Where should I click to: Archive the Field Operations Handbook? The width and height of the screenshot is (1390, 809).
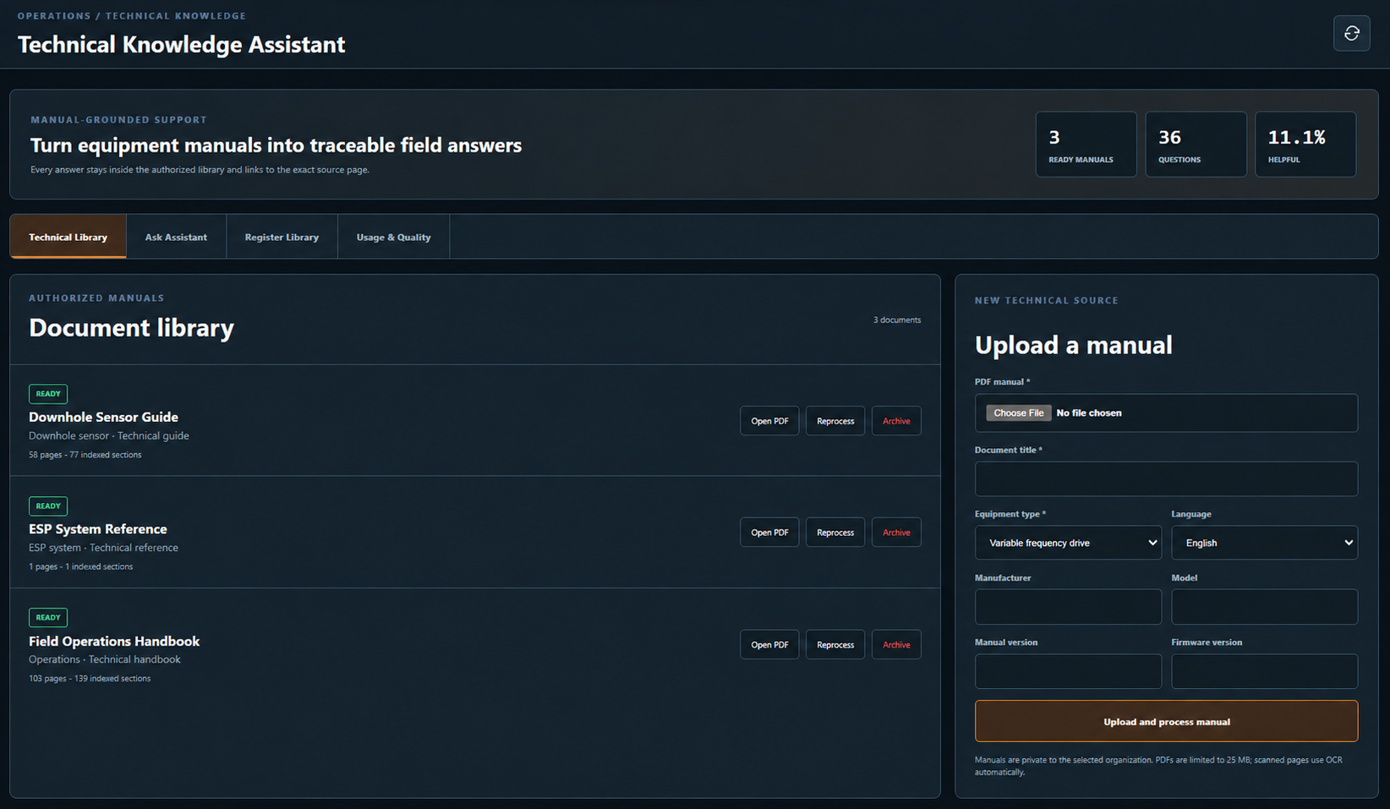pyautogui.click(x=896, y=645)
